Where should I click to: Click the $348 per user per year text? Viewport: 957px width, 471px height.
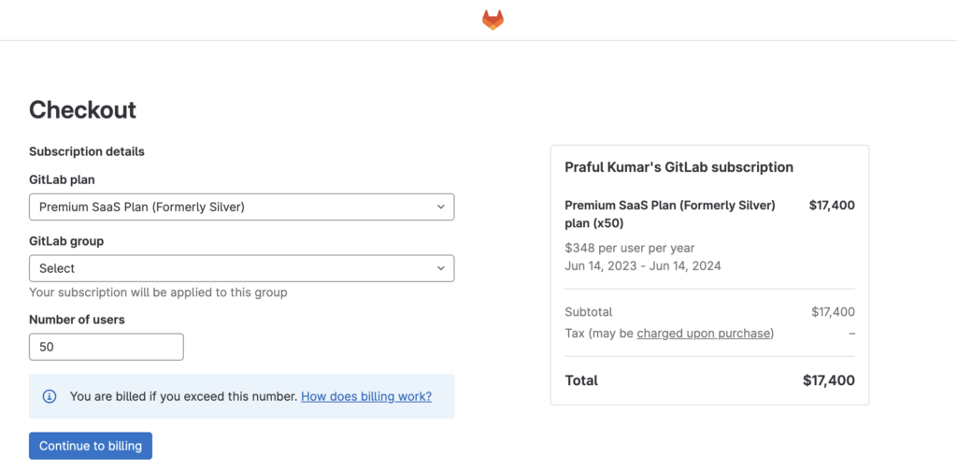630,249
